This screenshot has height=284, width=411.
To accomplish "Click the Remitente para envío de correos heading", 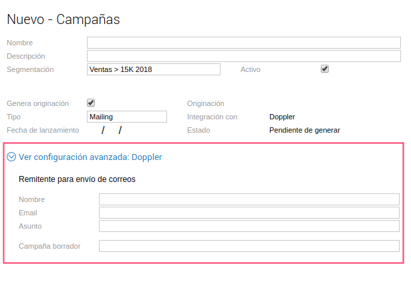I will tap(78, 179).
